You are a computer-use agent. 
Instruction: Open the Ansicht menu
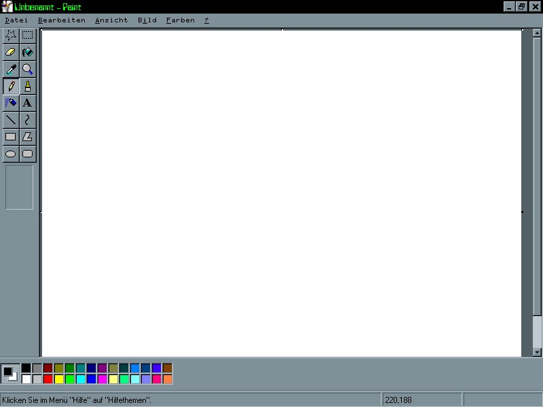click(x=111, y=20)
